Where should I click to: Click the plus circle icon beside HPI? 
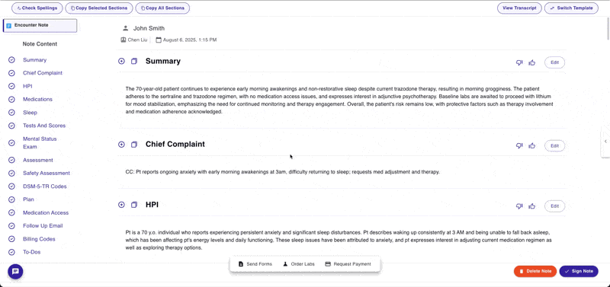click(x=121, y=205)
